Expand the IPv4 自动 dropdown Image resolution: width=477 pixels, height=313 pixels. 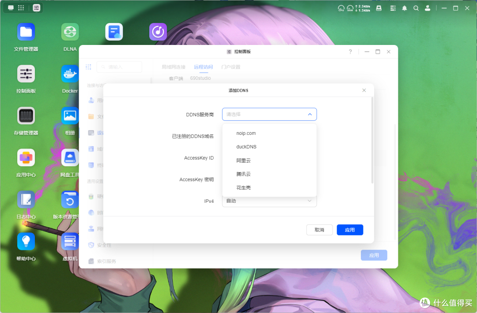tap(269, 201)
